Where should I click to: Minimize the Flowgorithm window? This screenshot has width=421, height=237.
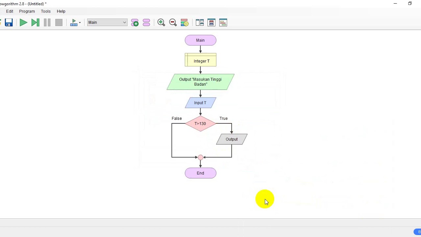click(x=395, y=4)
